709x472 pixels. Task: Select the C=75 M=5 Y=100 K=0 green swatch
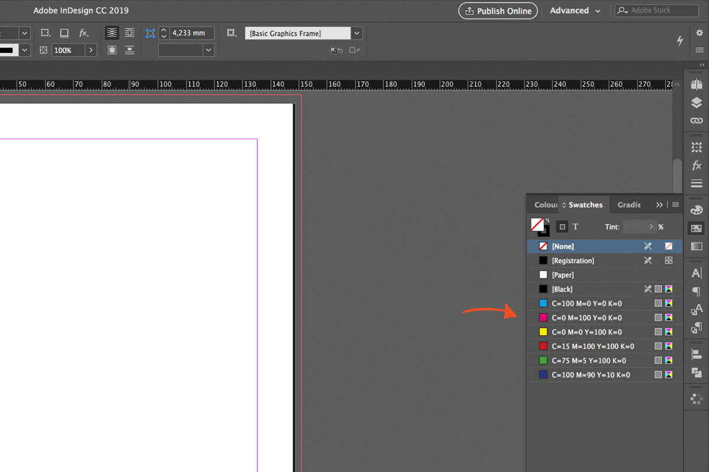[x=604, y=360]
